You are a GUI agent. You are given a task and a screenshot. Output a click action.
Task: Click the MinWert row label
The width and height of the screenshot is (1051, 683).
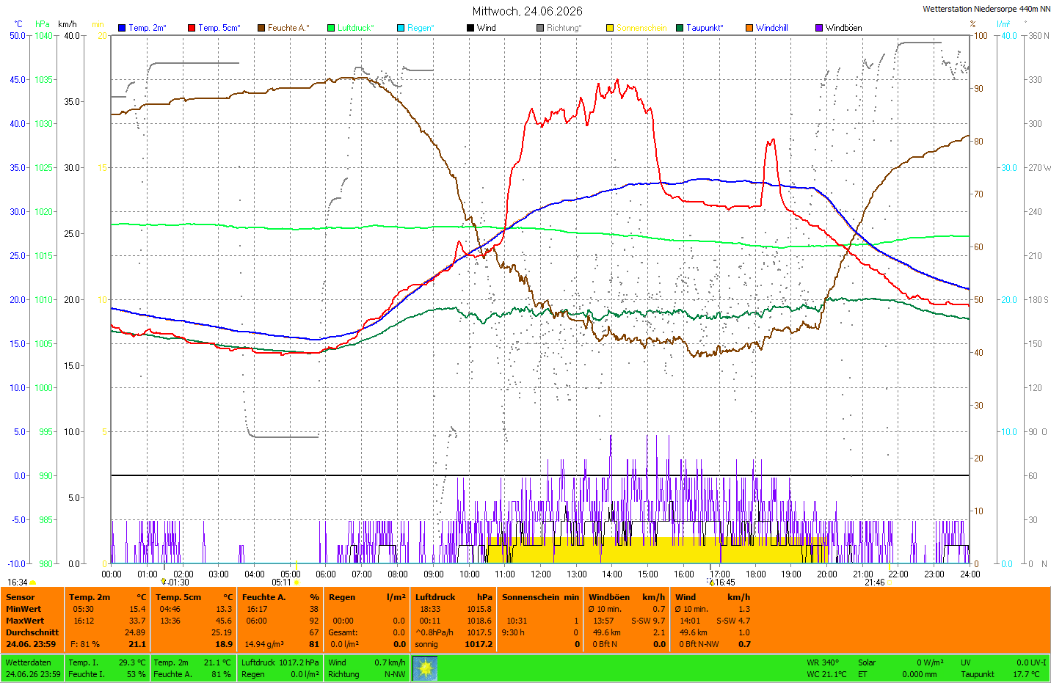(x=23, y=609)
